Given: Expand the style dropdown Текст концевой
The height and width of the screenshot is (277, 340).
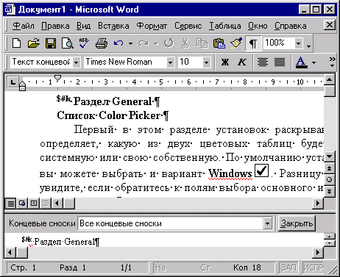Looking at the screenshot, I should coord(77,62).
